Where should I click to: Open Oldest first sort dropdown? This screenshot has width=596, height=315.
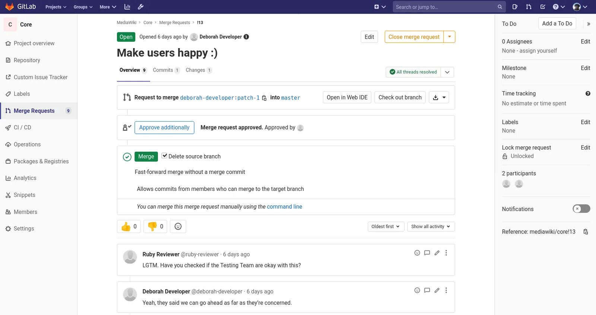(386, 227)
